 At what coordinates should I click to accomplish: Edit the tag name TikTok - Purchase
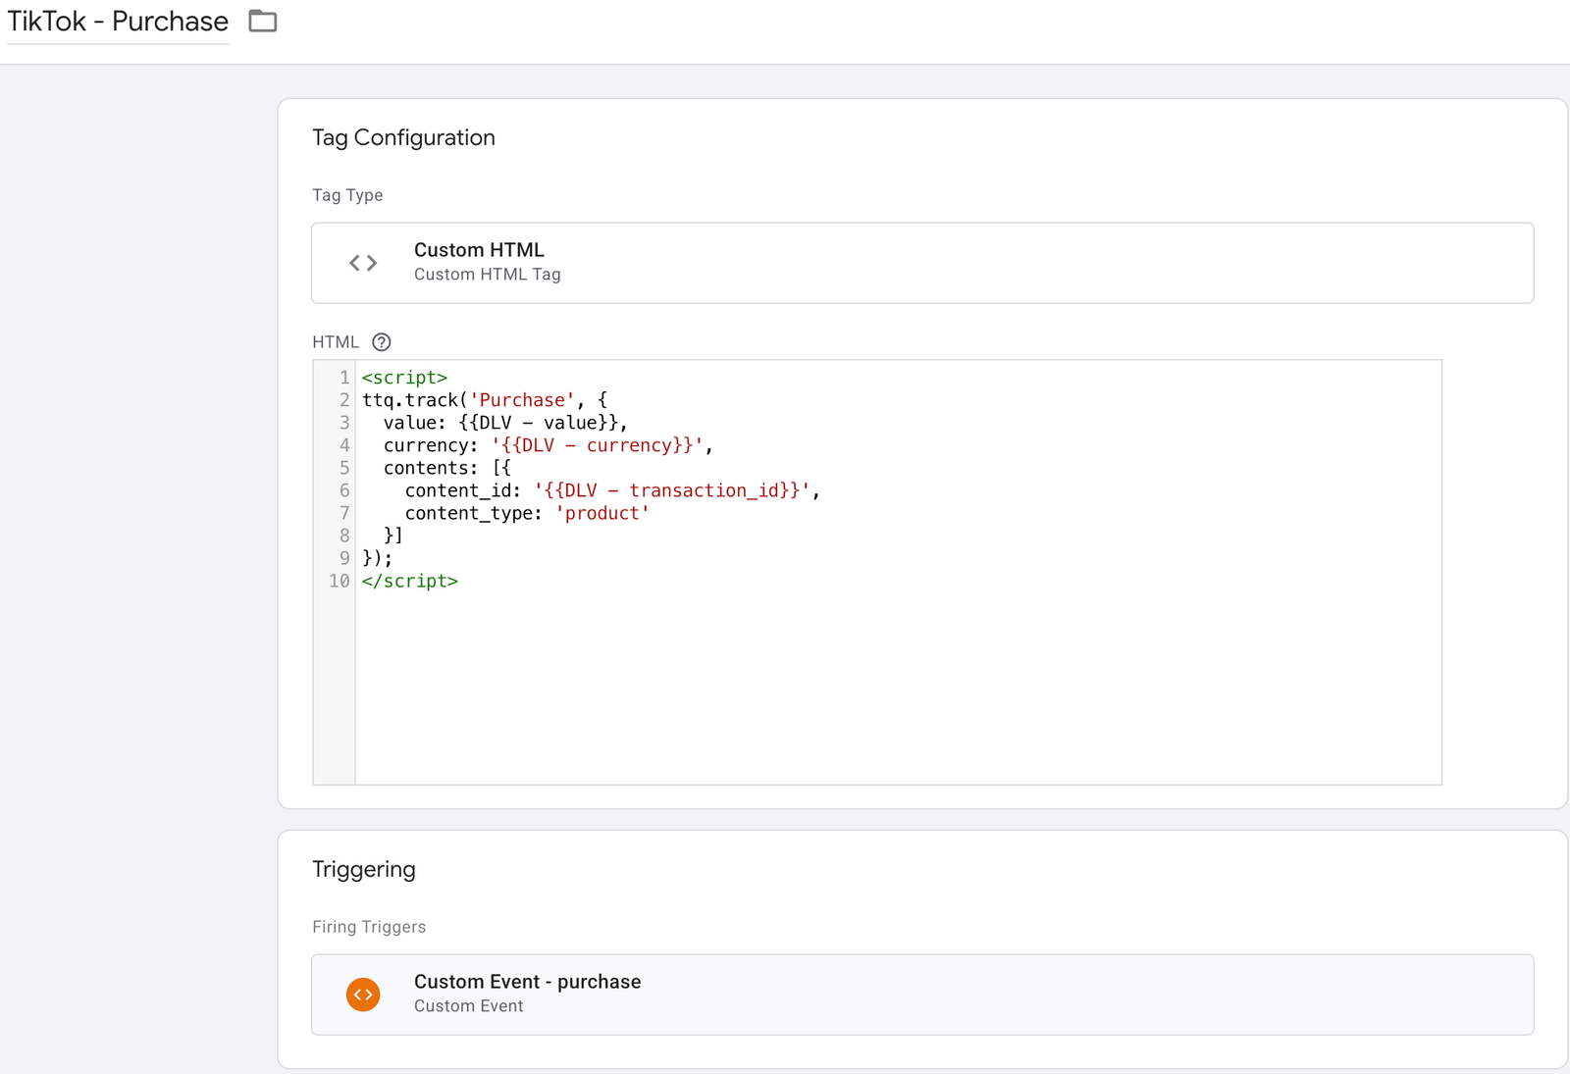click(118, 22)
